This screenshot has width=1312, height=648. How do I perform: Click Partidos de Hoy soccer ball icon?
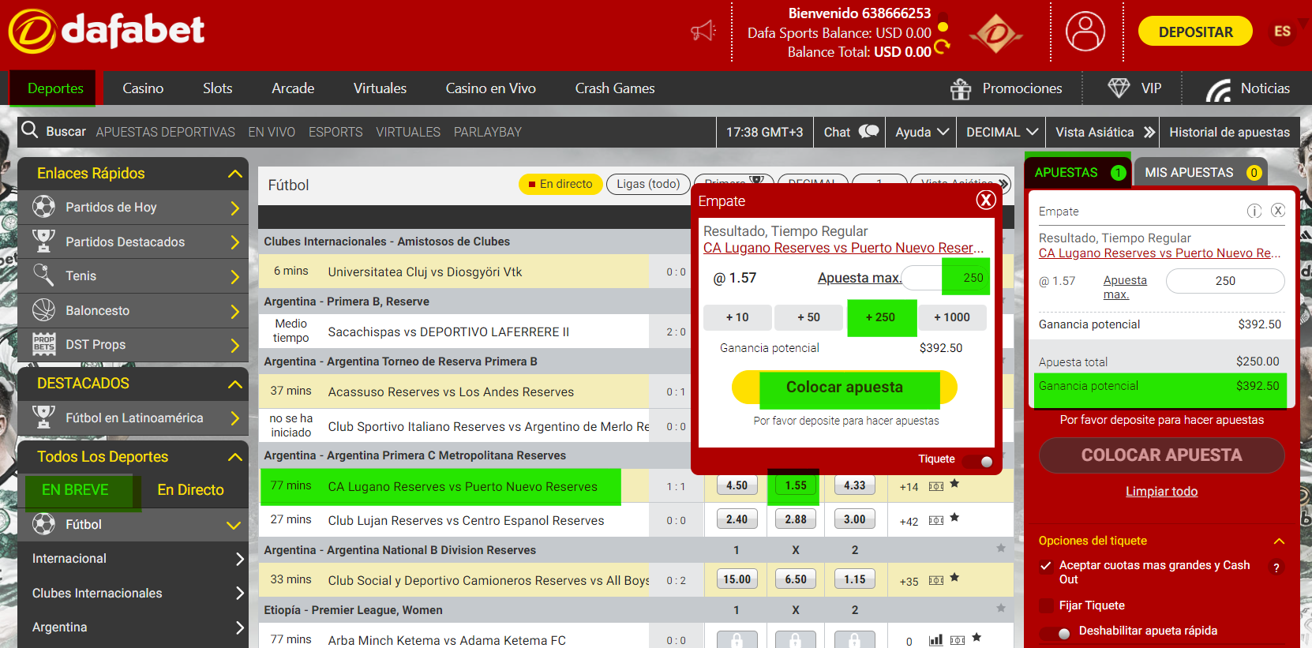point(43,207)
